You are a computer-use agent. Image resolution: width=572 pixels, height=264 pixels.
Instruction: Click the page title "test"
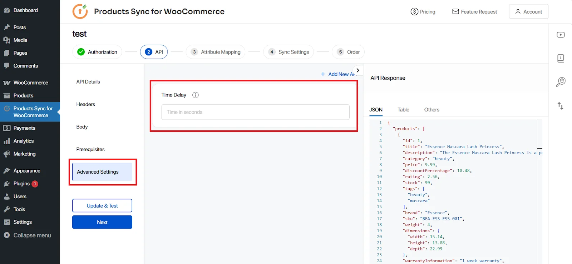click(x=79, y=34)
